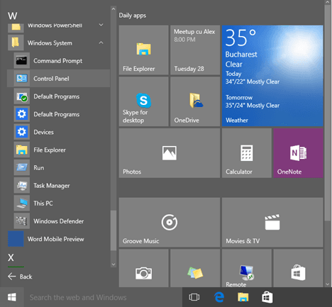Open Task View on the taskbar

click(194, 297)
